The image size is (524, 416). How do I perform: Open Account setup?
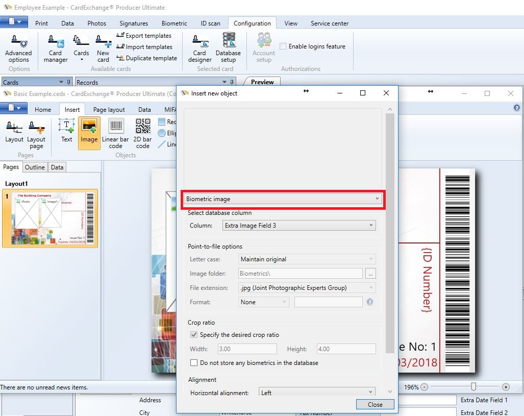(264, 48)
